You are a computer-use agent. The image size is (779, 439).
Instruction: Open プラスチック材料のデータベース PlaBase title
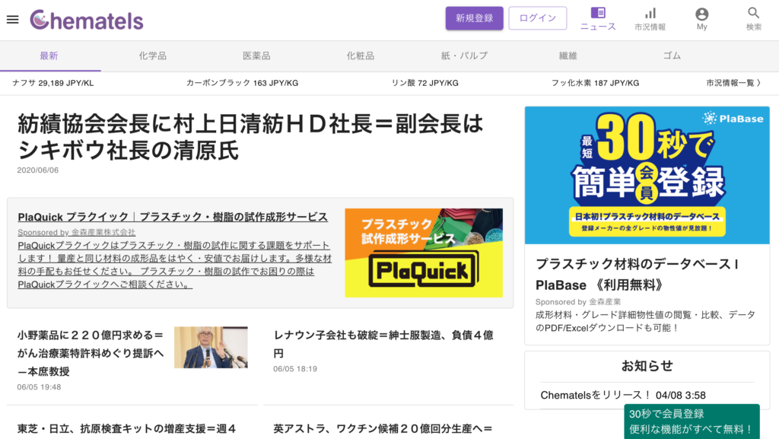(638, 275)
